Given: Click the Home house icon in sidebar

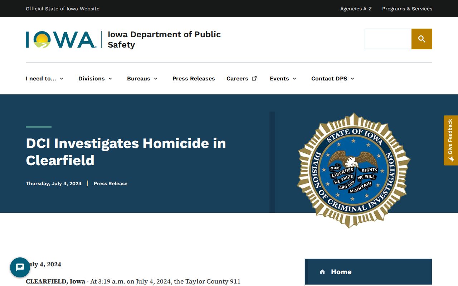Looking at the screenshot, I should pos(322,272).
